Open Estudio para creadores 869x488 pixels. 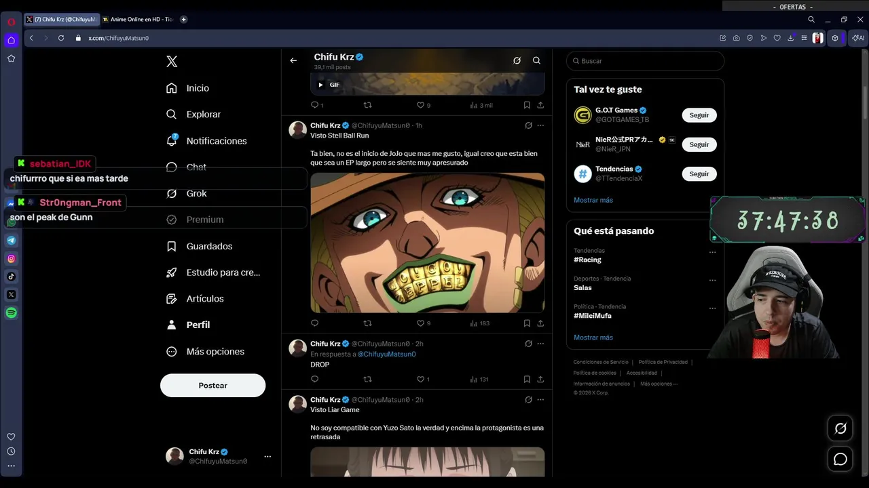pyautogui.click(x=213, y=272)
